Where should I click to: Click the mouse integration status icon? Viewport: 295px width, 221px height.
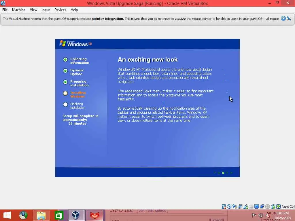(x=273, y=207)
